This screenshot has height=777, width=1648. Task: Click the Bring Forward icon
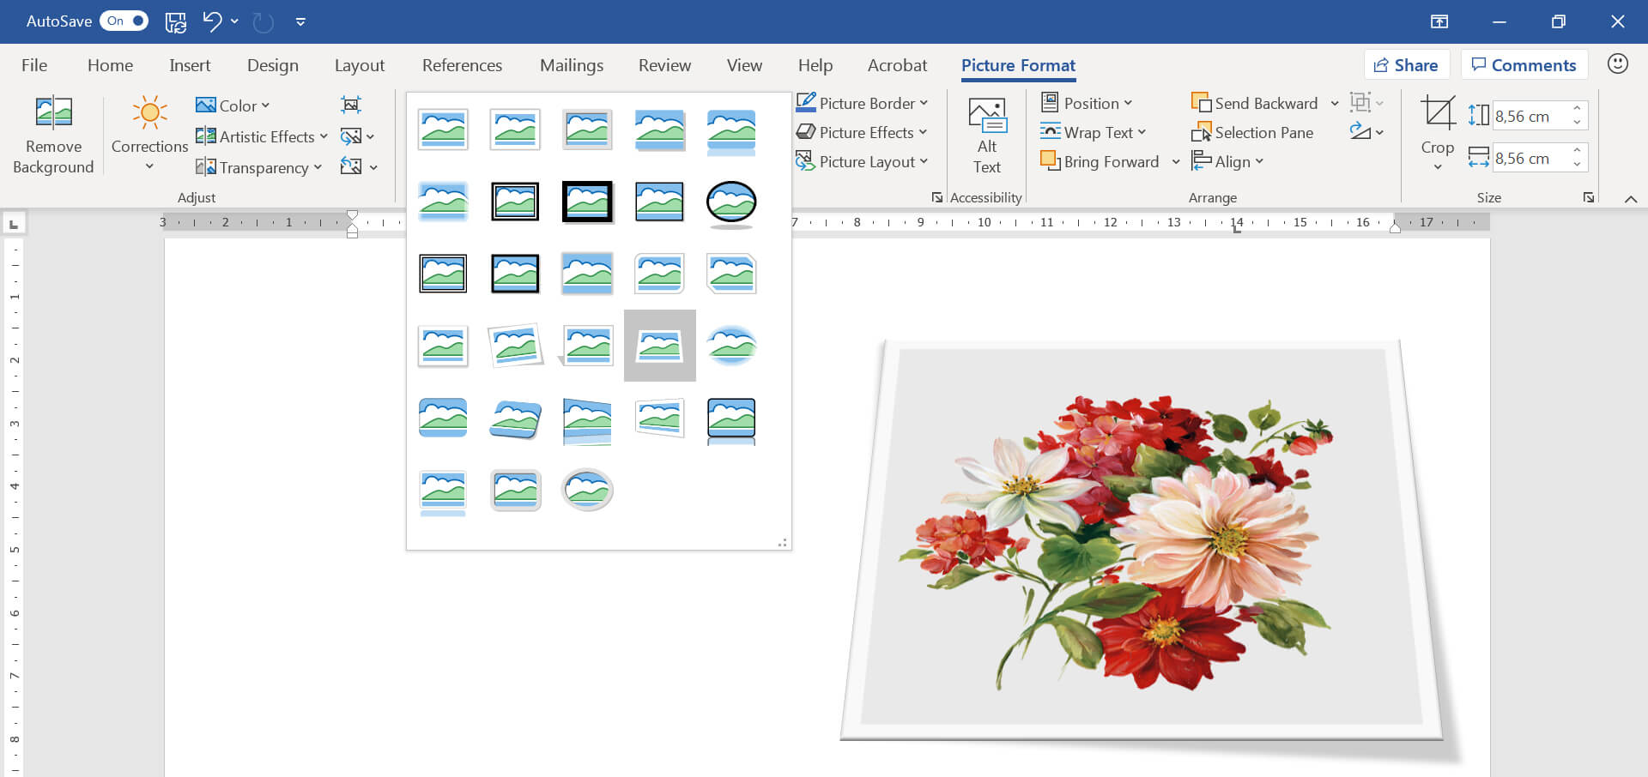[1050, 161]
